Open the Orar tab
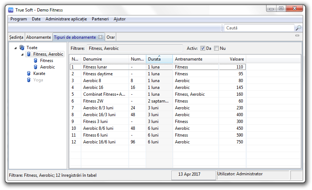 [111, 37]
